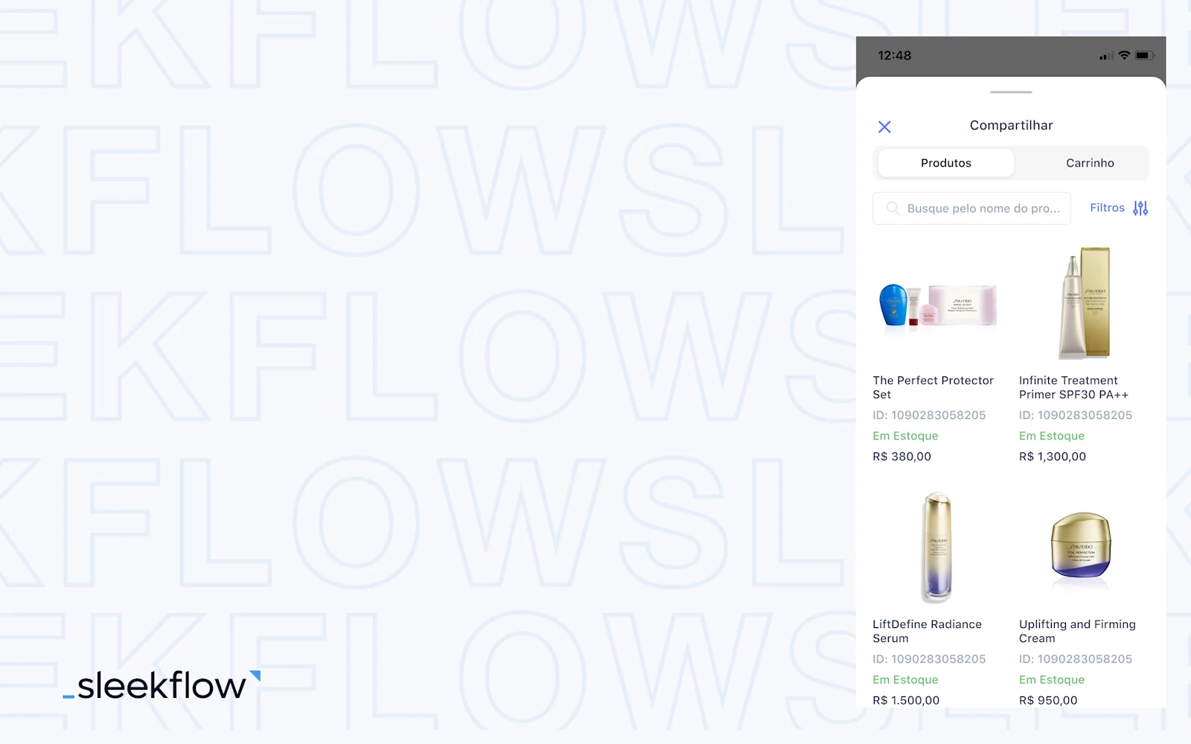Click the search magnifier icon

tap(893, 208)
